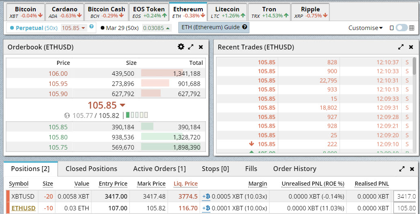Image resolution: width=420 pixels, height=214 pixels.
Task: Open the Order History tab
Action: pos(294,169)
